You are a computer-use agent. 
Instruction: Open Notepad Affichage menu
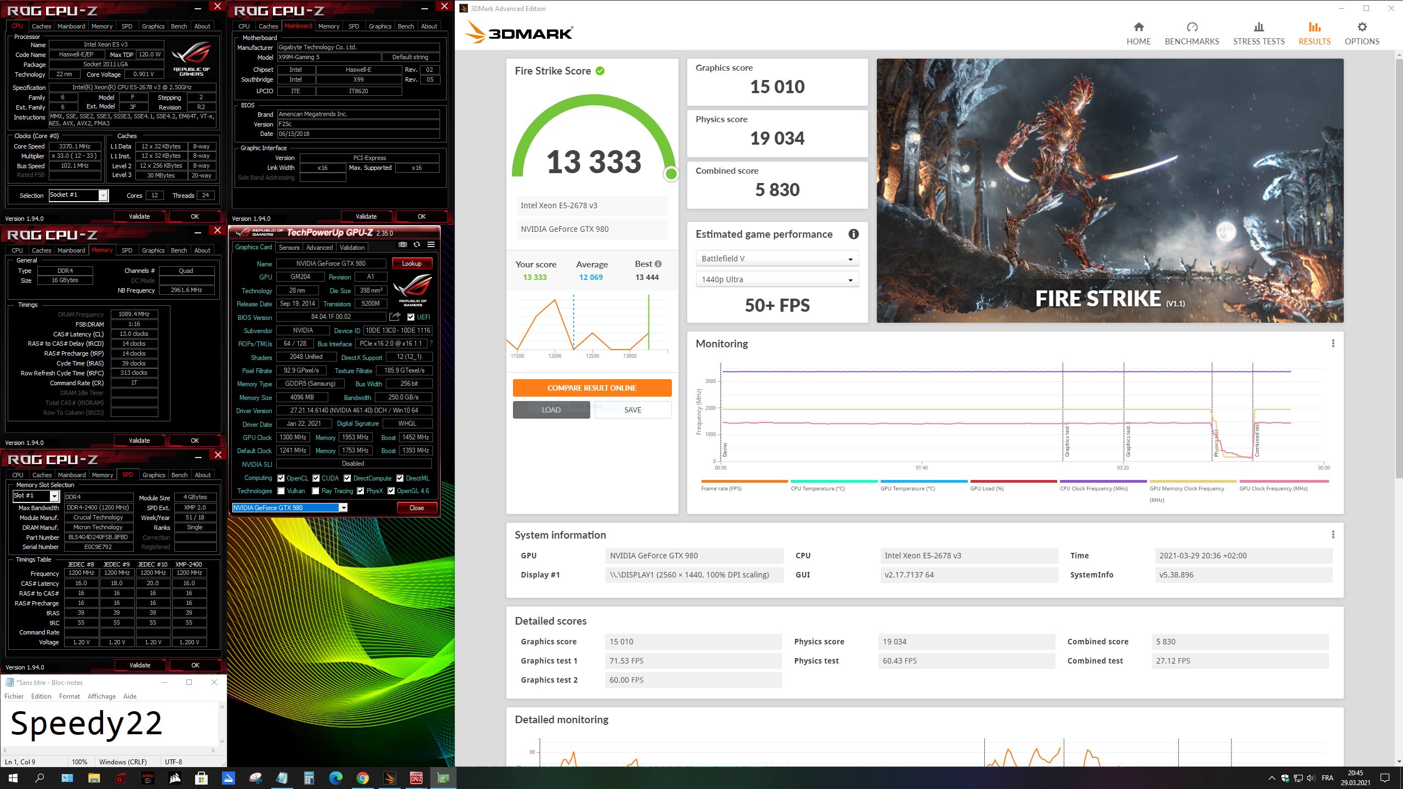[101, 696]
